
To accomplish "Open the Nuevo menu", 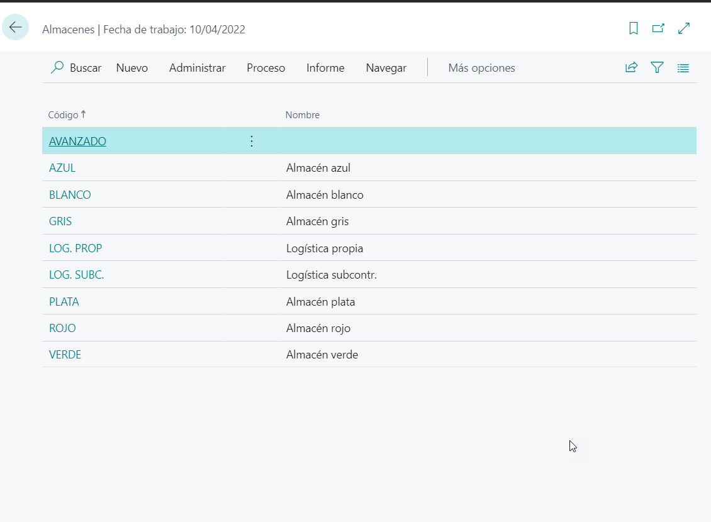I will [x=132, y=68].
